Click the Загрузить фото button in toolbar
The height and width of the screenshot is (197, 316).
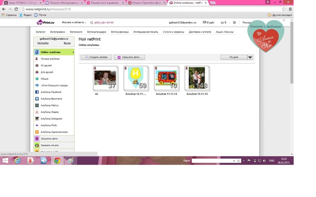point(129,57)
